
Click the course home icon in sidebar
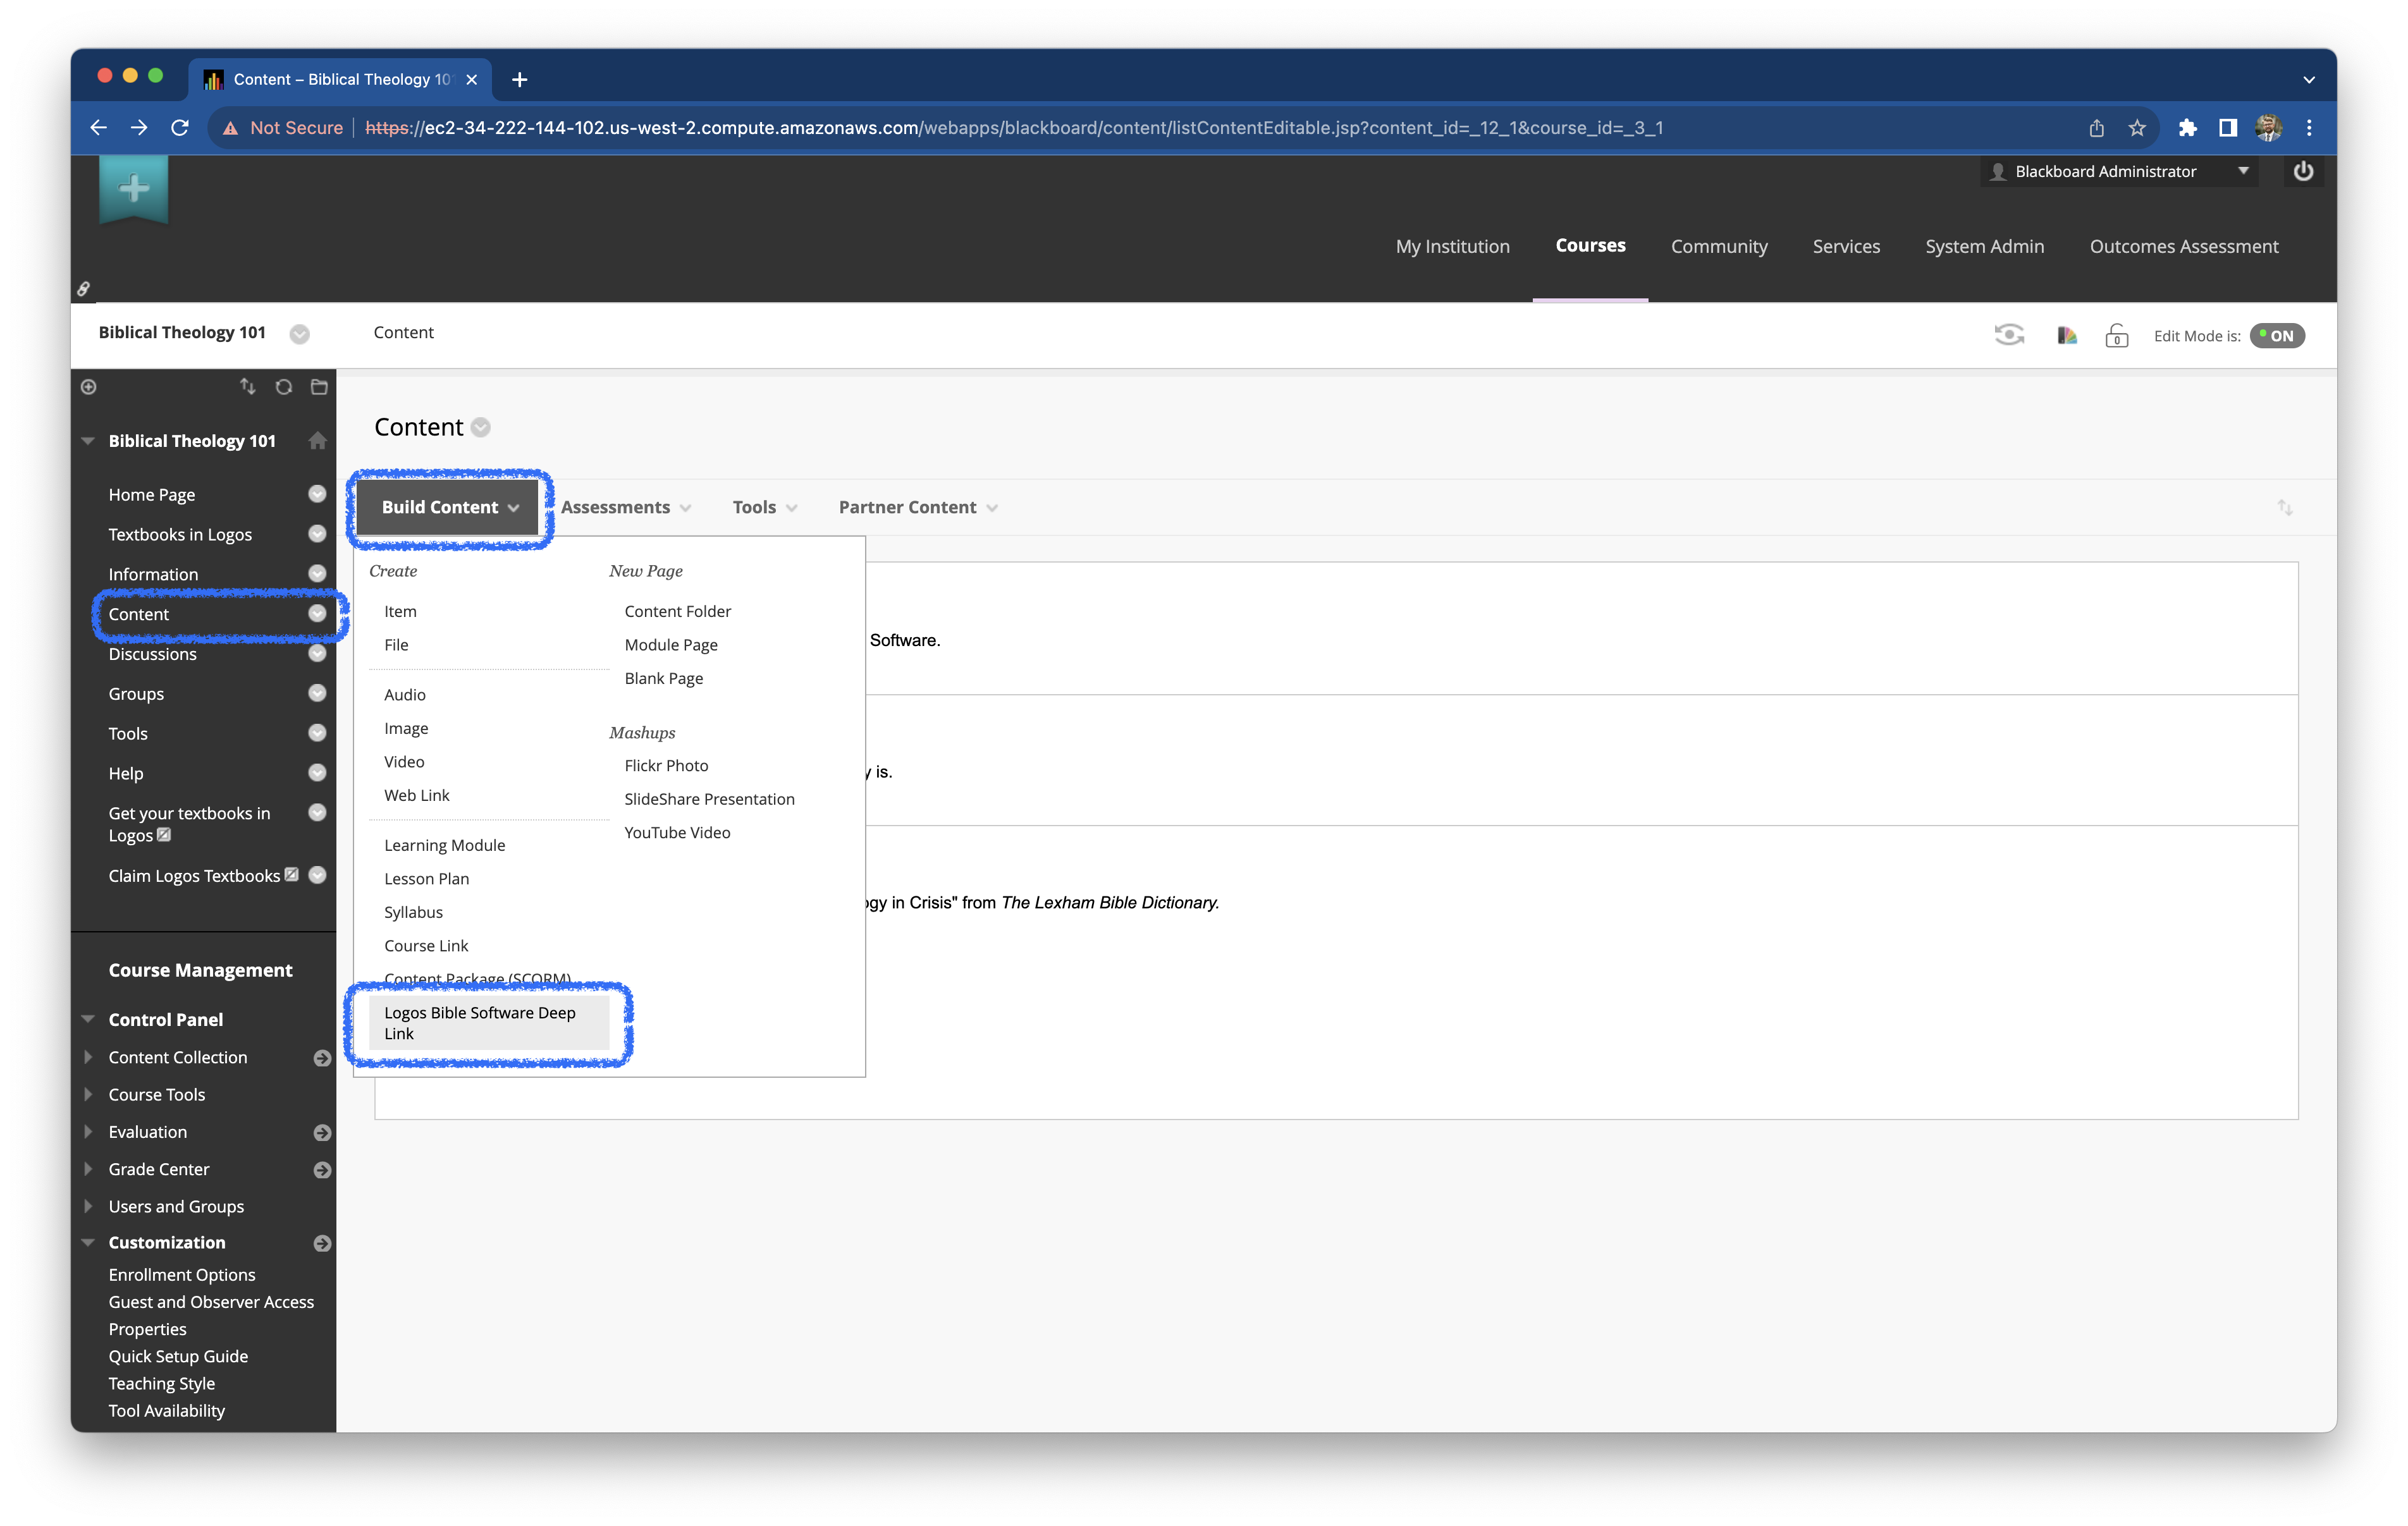317,440
